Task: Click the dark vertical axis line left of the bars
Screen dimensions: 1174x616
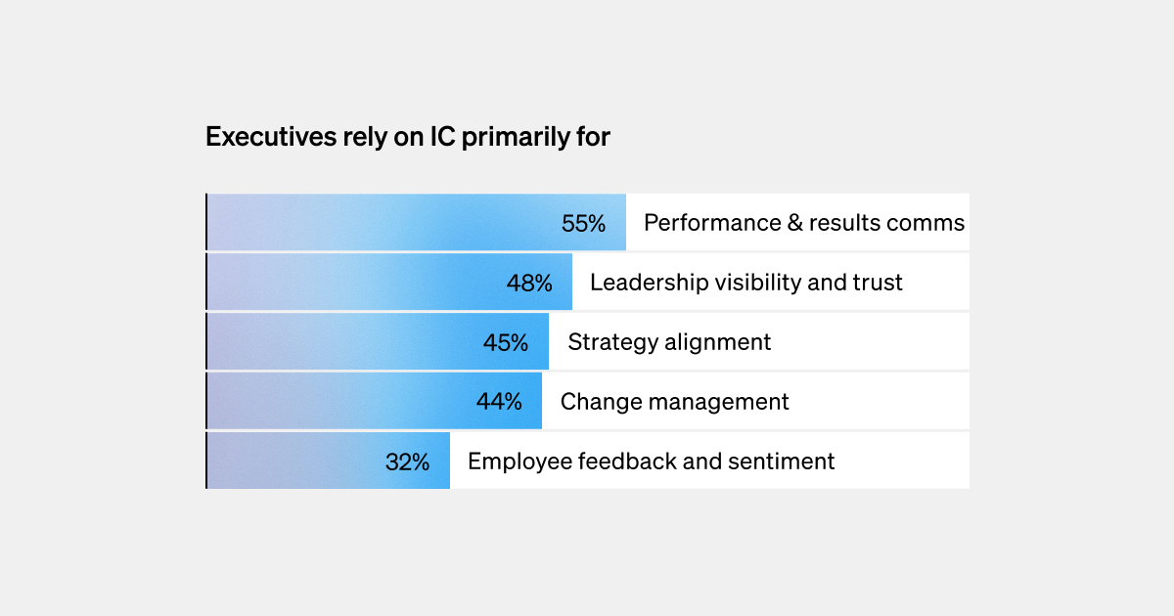Action: [x=206, y=341]
